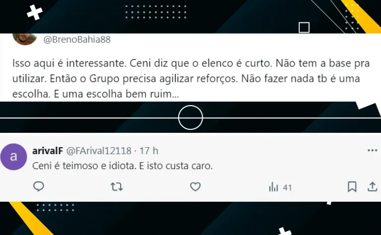
Task: Click the @FArival12118 handle
Action: point(99,151)
